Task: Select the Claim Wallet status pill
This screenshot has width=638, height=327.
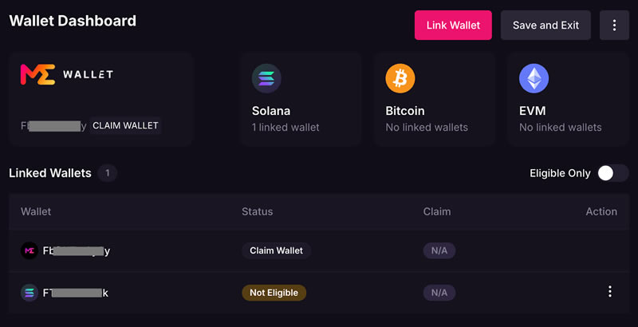Action: click(276, 250)
